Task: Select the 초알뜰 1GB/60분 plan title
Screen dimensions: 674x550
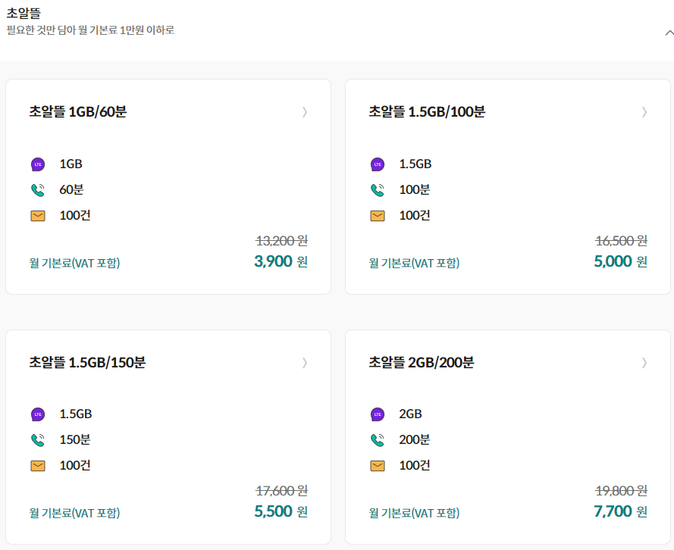Action: click(78, 111)
